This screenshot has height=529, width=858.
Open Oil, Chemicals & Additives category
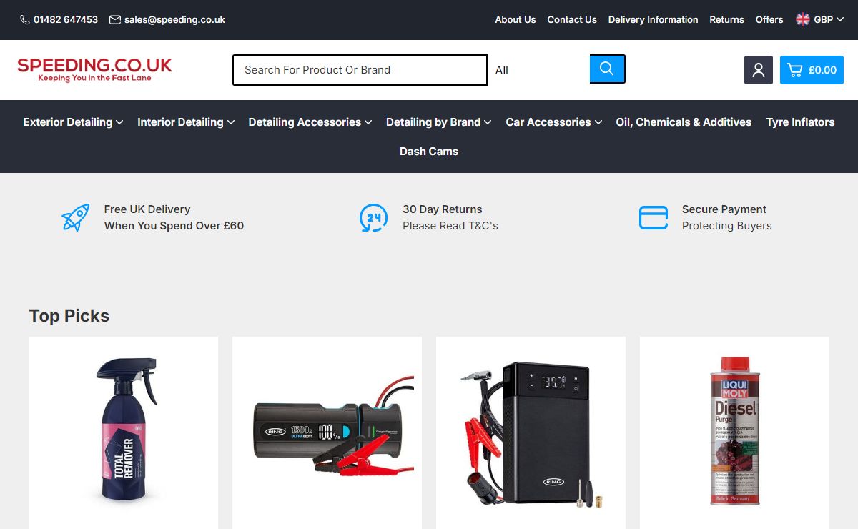click(x=684, y=122)
